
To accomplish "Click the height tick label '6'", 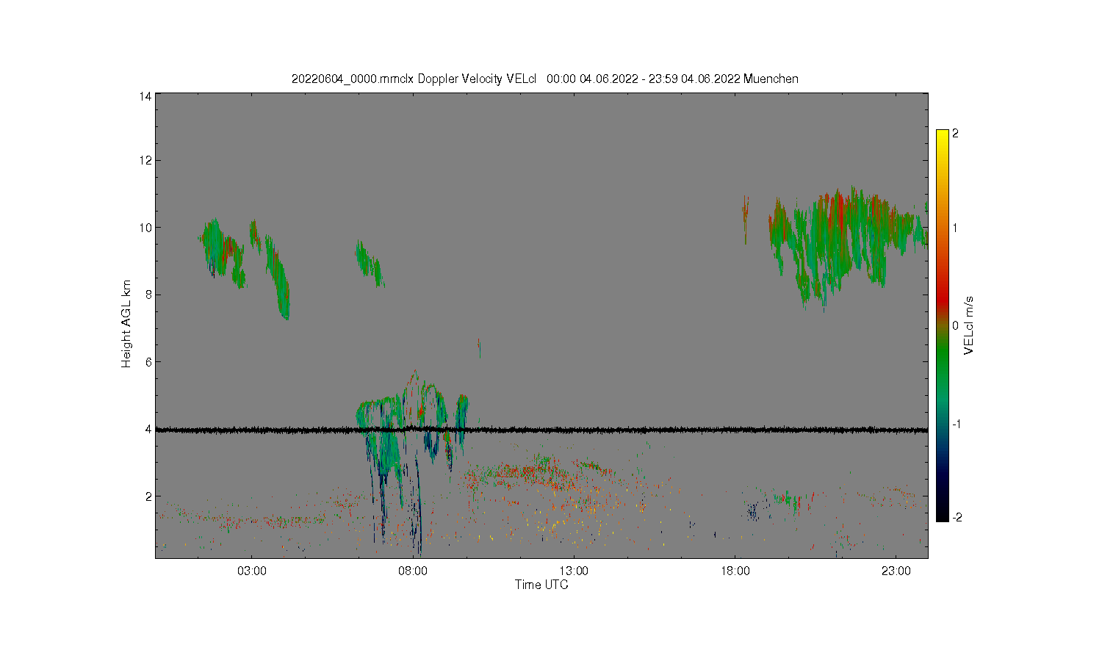I will tap(148, 361).
